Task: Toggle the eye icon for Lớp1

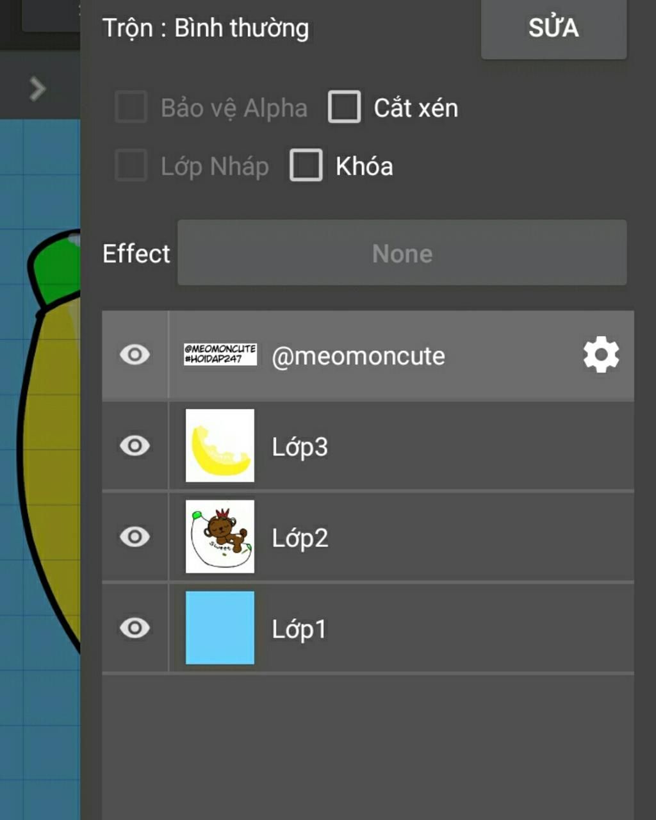Action: pos(135,628)
